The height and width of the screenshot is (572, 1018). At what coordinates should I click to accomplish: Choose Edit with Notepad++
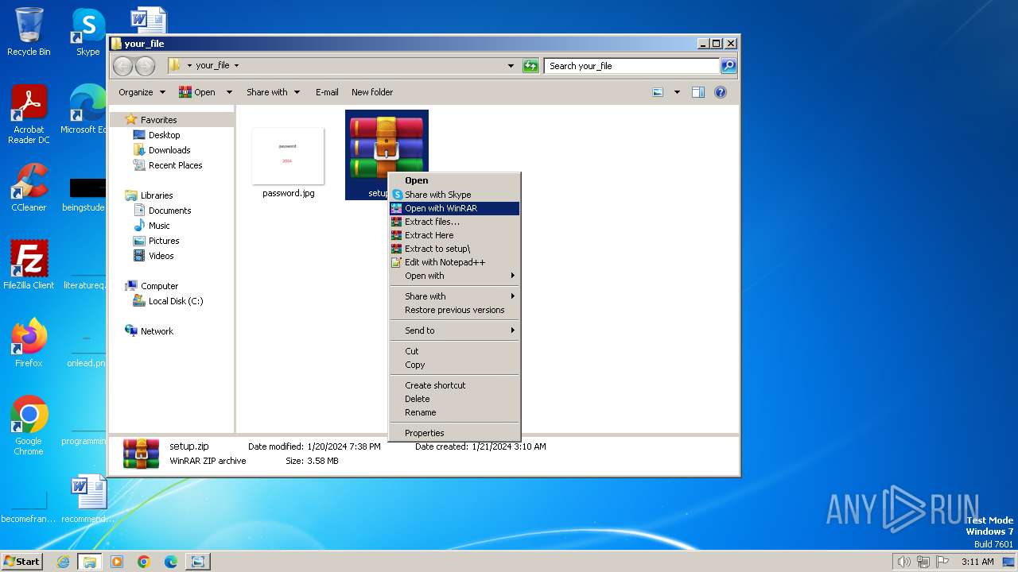tap(454, 262)
